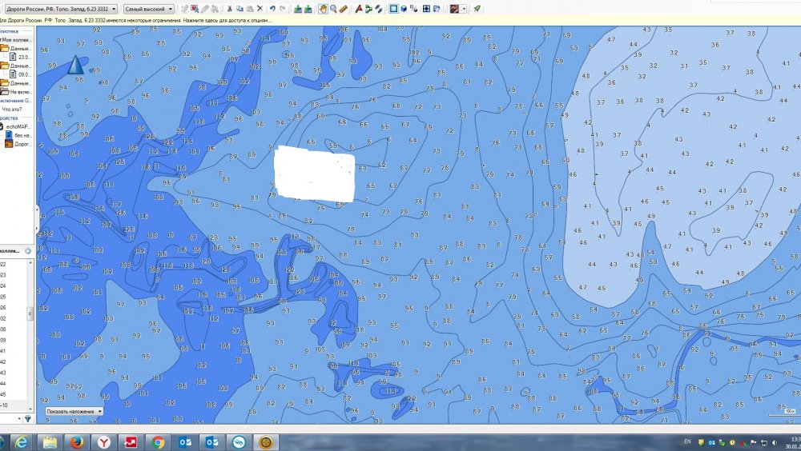Click the scissors cut icon
801x451 pixels.
pyautogui.click(x=230, y=9)
